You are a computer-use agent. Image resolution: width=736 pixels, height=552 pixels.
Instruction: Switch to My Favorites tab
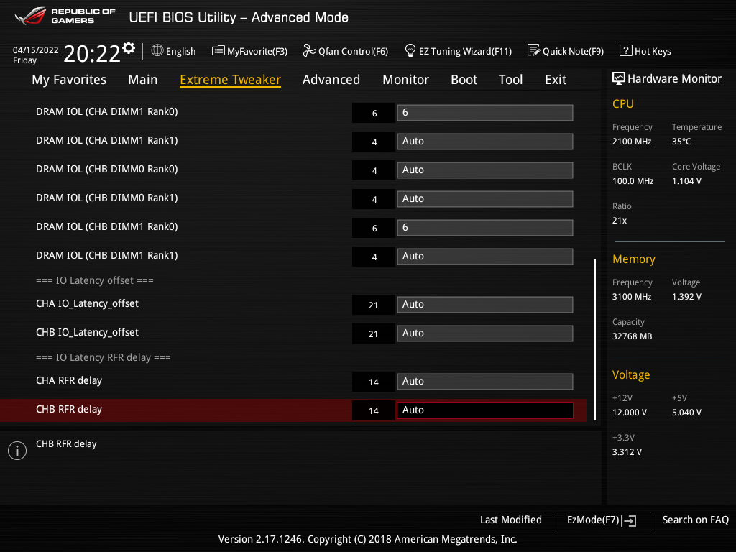point(69,80)
